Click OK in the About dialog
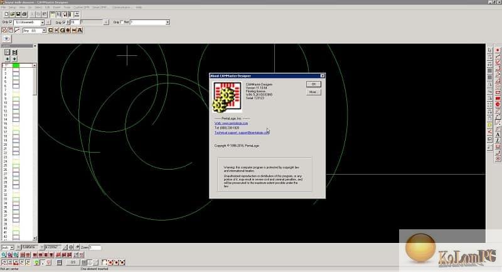 point(313,84)
